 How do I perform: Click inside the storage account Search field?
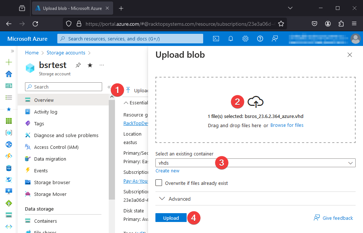coord(62,87)
